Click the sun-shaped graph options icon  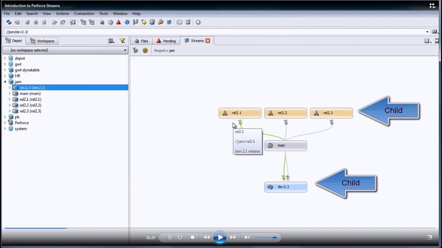[x=145, y=50]
